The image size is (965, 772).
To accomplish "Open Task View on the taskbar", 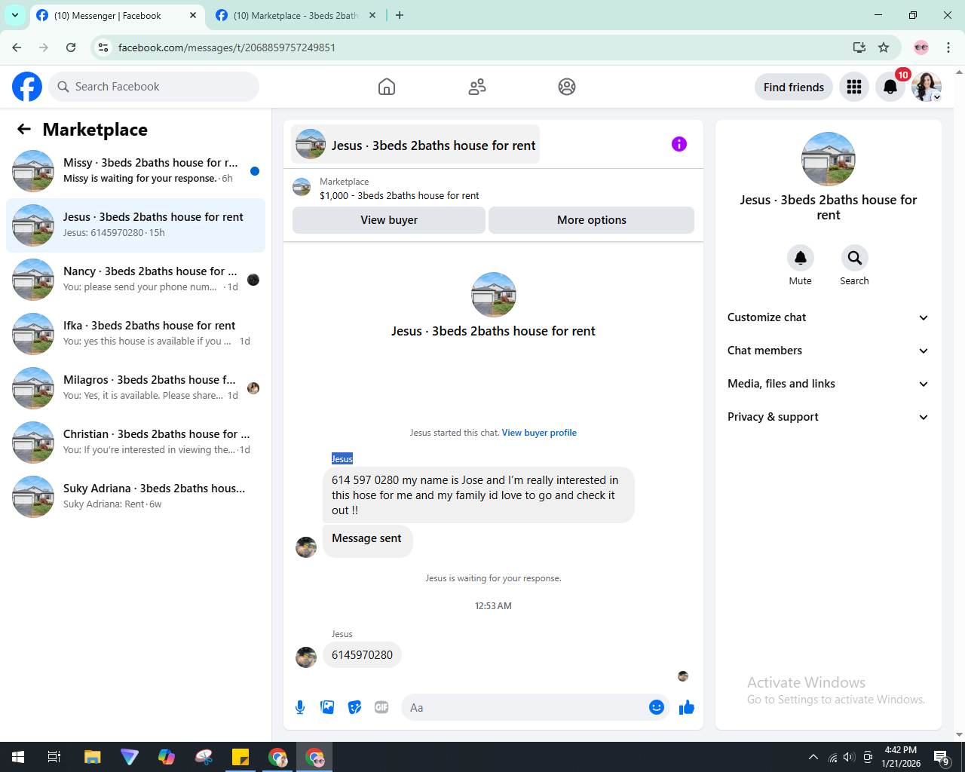I will (x=54, y=757).
